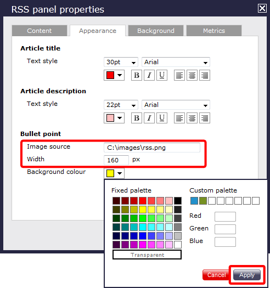Open the red Article title colour dropdown

click(114, 75)
